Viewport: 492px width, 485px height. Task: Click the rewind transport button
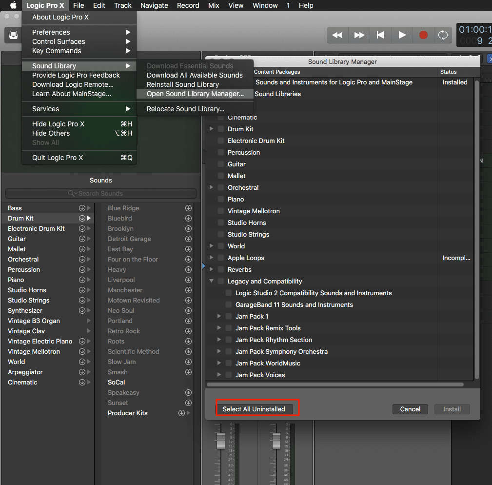pyautogui.click(x=337, y=35)
